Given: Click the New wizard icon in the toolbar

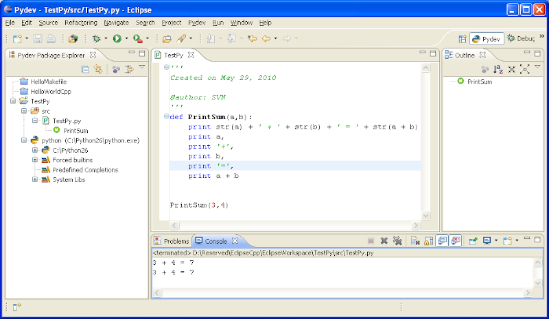Looking at the screenshot, I should coord(17,38).
